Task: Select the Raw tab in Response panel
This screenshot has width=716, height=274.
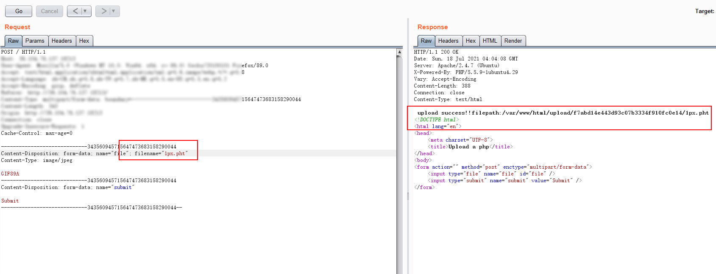Action: pyautogui.click(x=426, y=41)
